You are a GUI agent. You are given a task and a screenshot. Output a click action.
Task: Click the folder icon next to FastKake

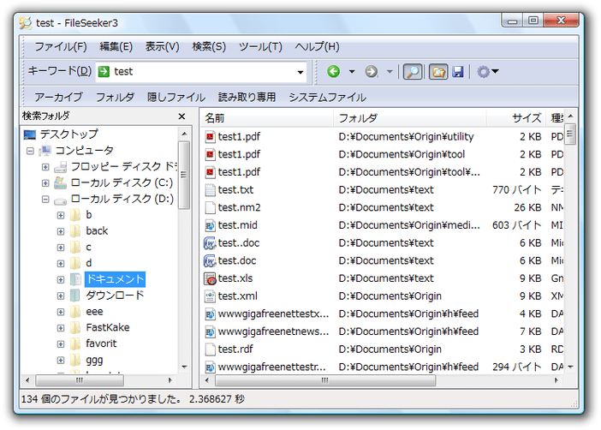pos(75,327)
